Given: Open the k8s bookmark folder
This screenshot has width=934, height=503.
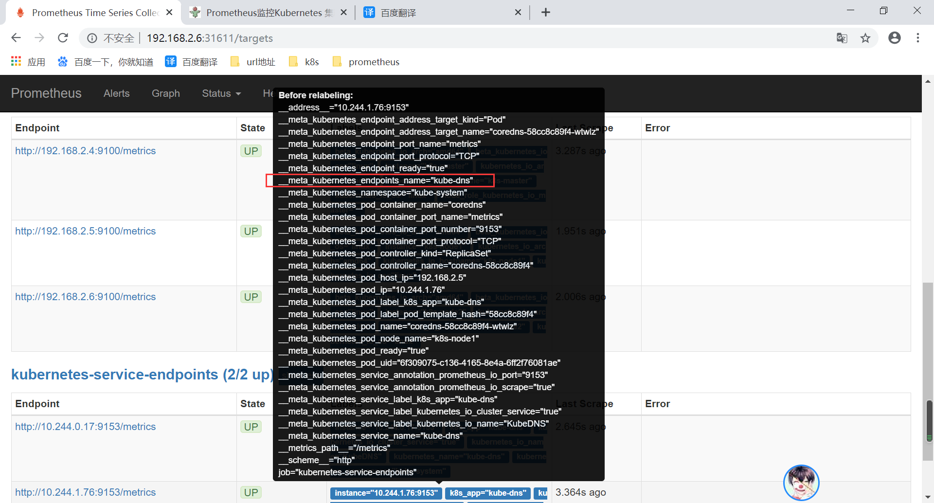Looking at the screenshot, I should [304, 62].
